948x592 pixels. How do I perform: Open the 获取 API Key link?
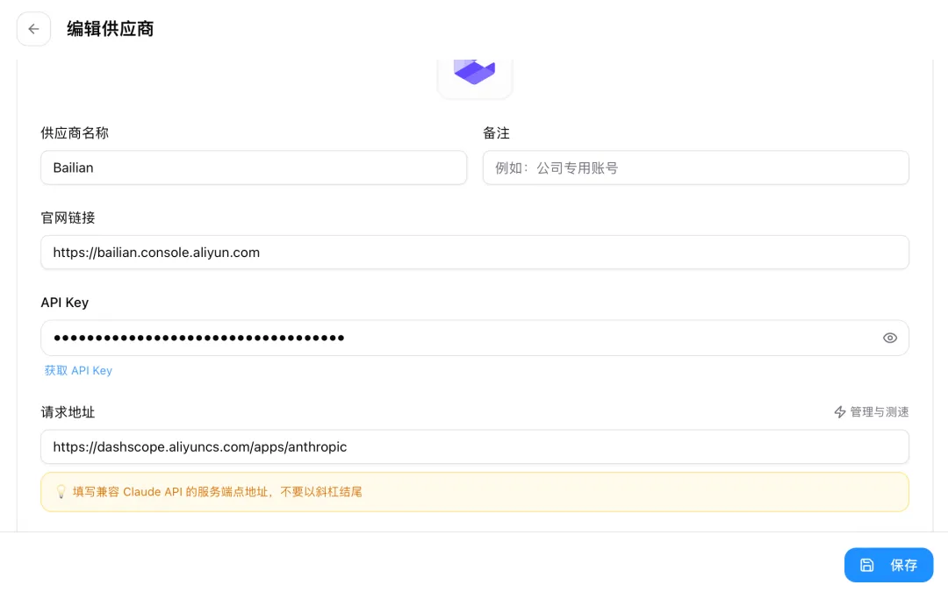tap(78, 370)
